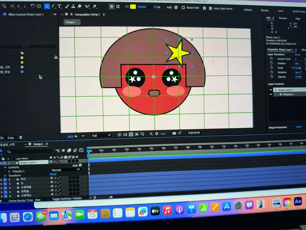The height and width of the screenshot is (230, 306).
Task: Expand layer 4 오른쪽볼
Action: click(1, 188)
